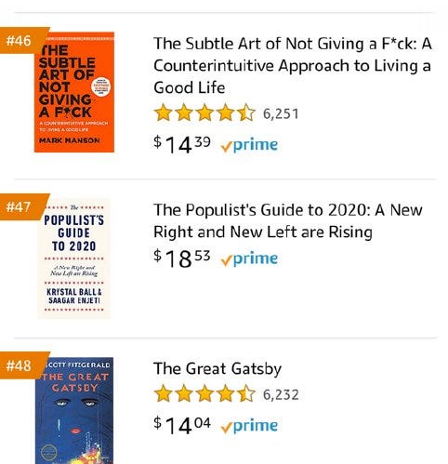Click prime badge beside $14.39
Screen dimensions: 448x464
pyautogui.click(x=249, y=145)
